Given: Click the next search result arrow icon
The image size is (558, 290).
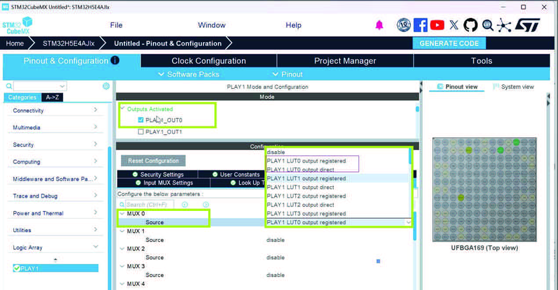Looking at the screenshot, I should [206, 205].
